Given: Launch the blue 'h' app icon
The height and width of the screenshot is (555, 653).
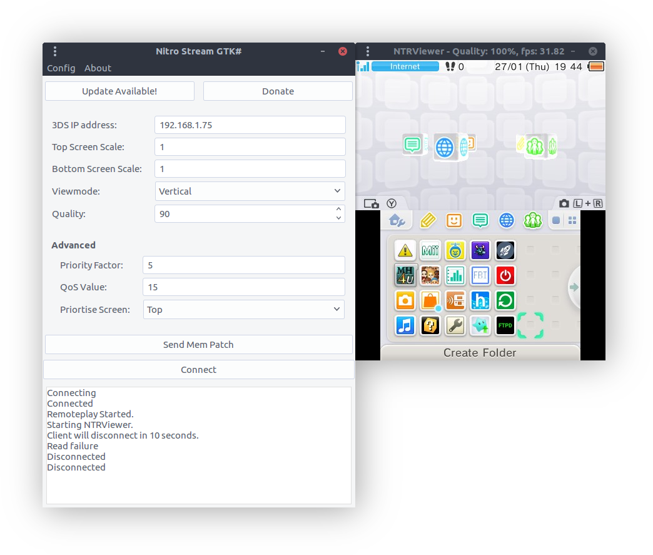Looking at the screenshot, I should pyautogui.click(x=480, y=300).
